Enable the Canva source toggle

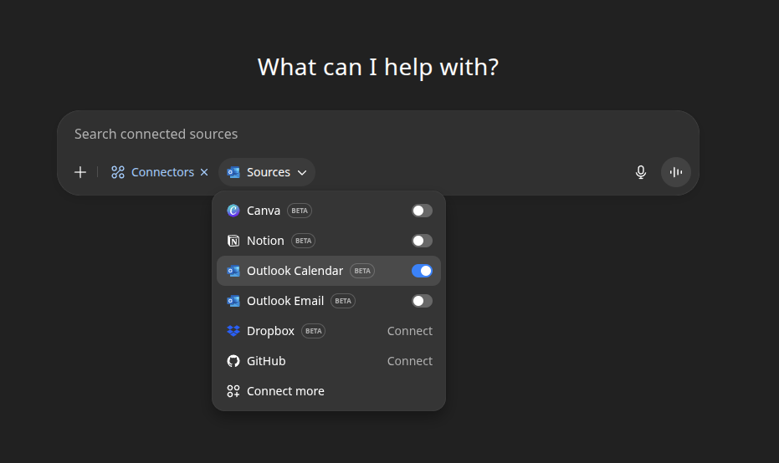coord(422,211)
